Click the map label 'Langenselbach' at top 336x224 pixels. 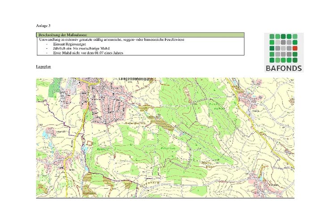(136, 79)
